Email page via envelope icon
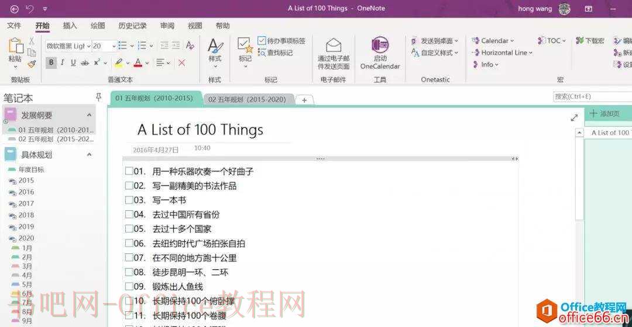The height and width of the screenshot is (327, 632). click(x=334, y=45)
